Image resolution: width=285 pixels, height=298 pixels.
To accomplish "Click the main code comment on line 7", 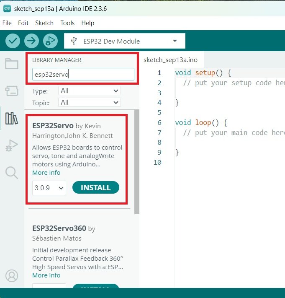I will (234, 133).
